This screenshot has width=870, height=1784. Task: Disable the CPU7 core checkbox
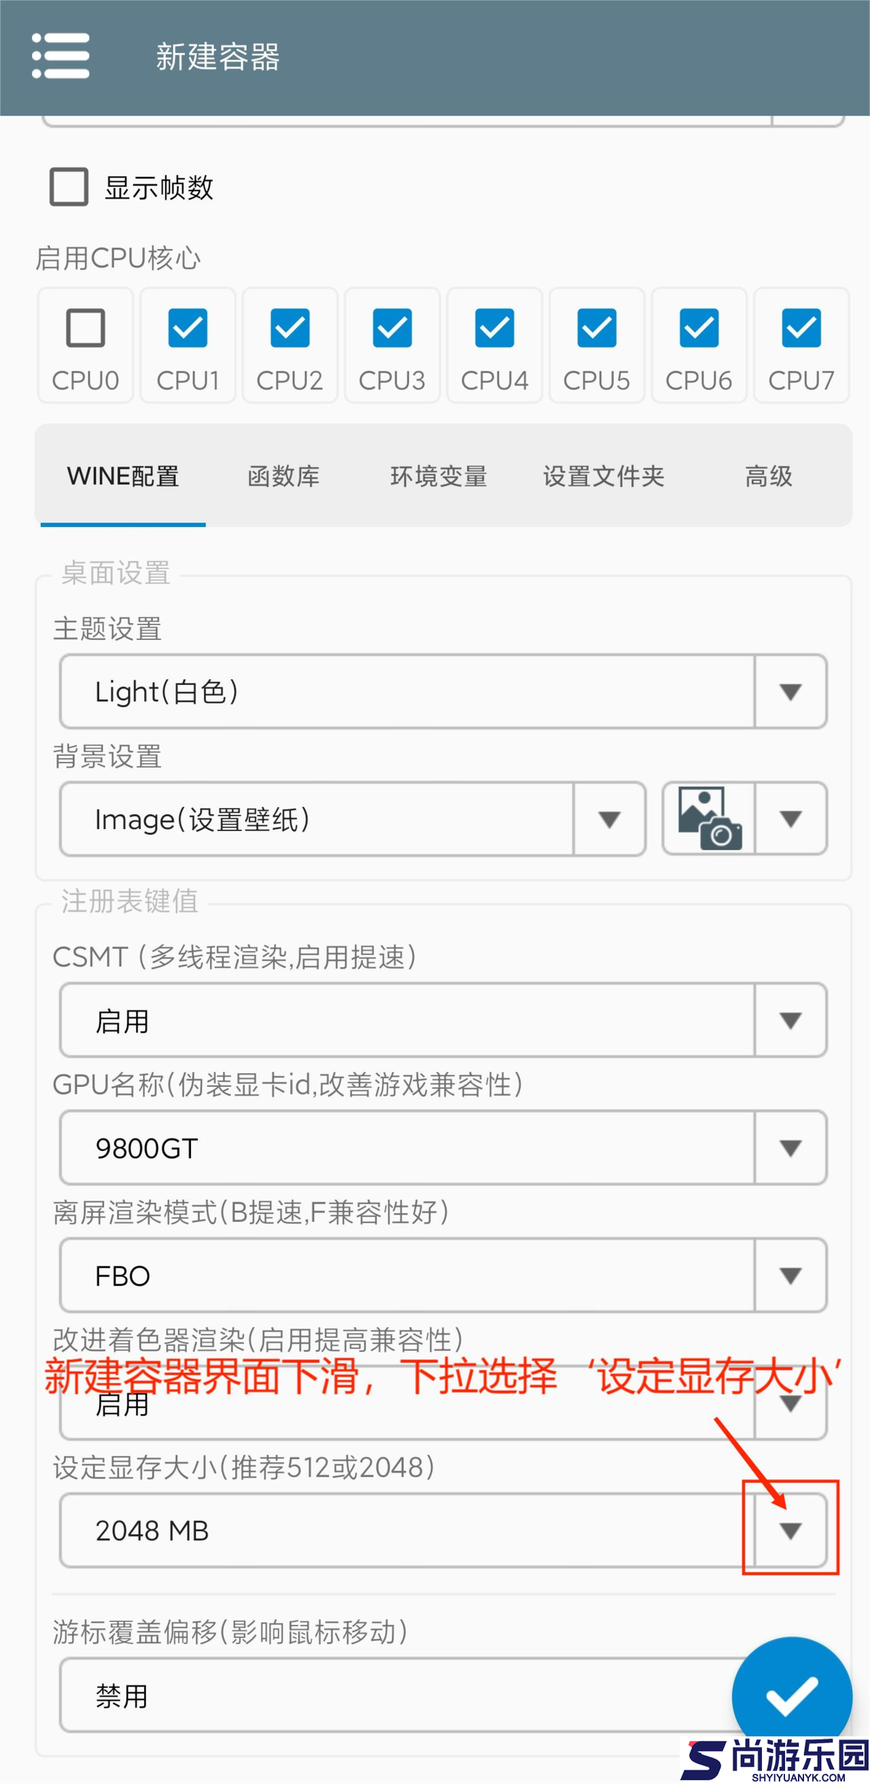coord(801,329)
